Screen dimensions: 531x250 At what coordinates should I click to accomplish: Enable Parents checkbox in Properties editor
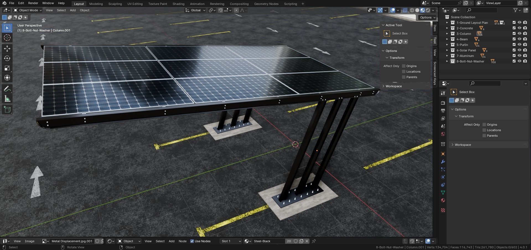(x=484, y=136)
